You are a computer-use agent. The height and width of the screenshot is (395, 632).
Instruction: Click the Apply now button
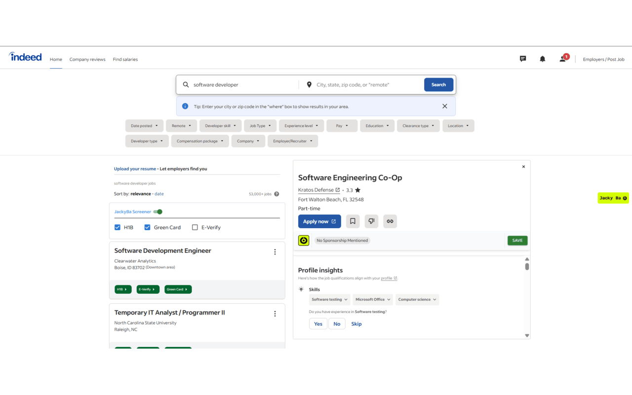pos(319,221)
